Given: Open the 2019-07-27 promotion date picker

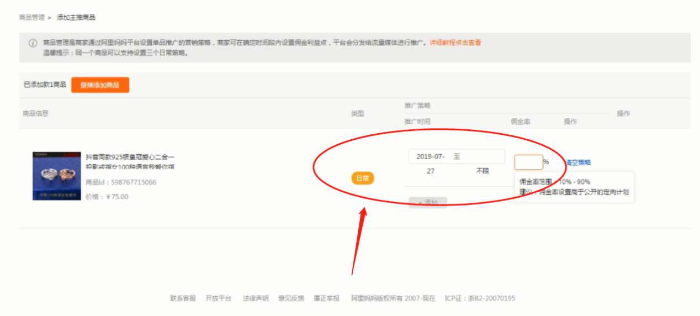Looking at the screenshot, I should [x=431, y=157].
